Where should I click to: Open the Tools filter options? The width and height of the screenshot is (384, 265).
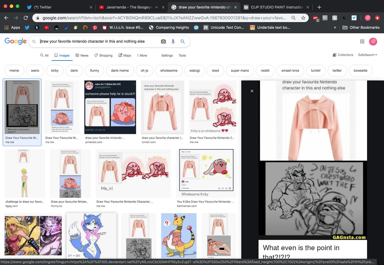(182, 55)
